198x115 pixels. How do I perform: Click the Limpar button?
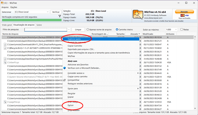click(x=78, y=29)
